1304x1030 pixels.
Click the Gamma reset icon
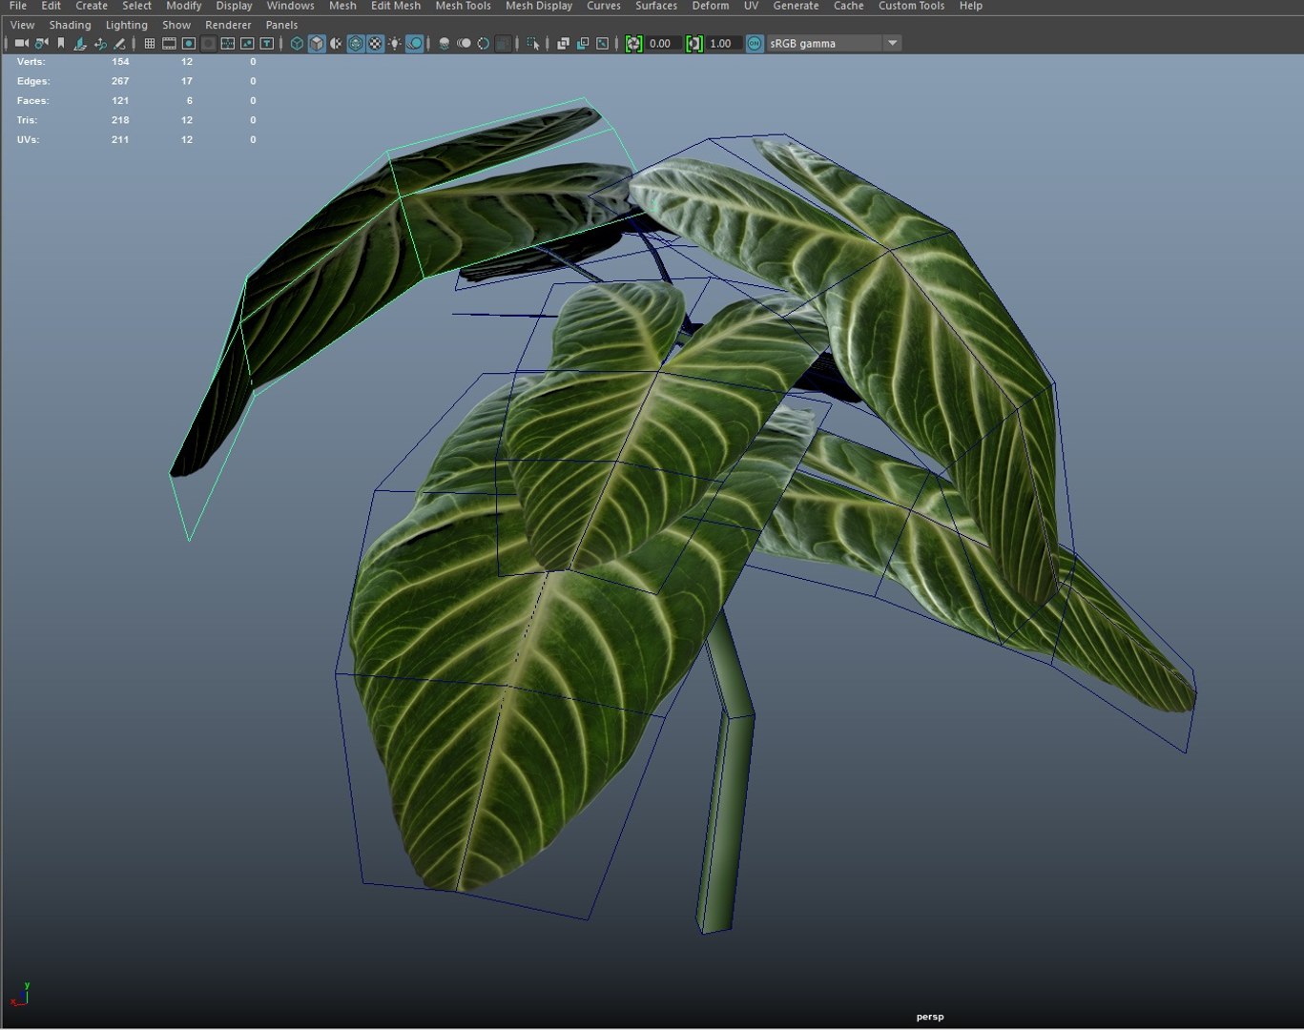694,43
